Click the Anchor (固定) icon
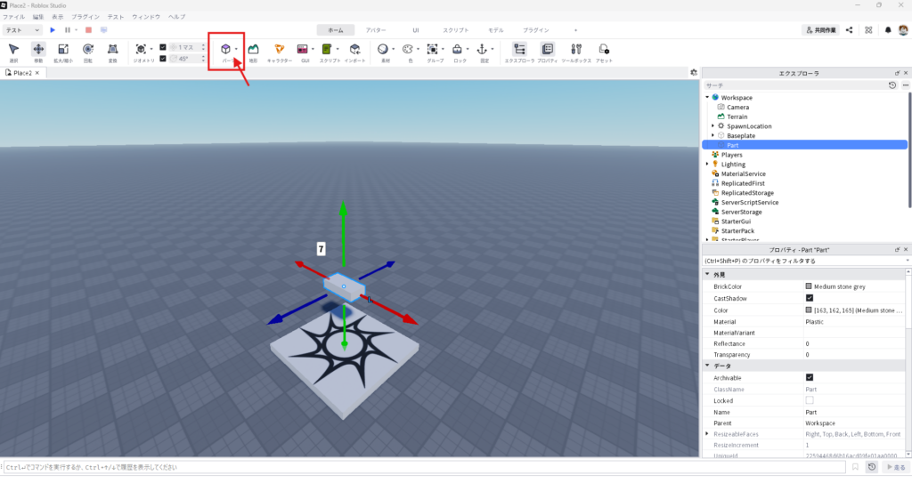This screenshot has width=912, height=491. coord(482,49)
